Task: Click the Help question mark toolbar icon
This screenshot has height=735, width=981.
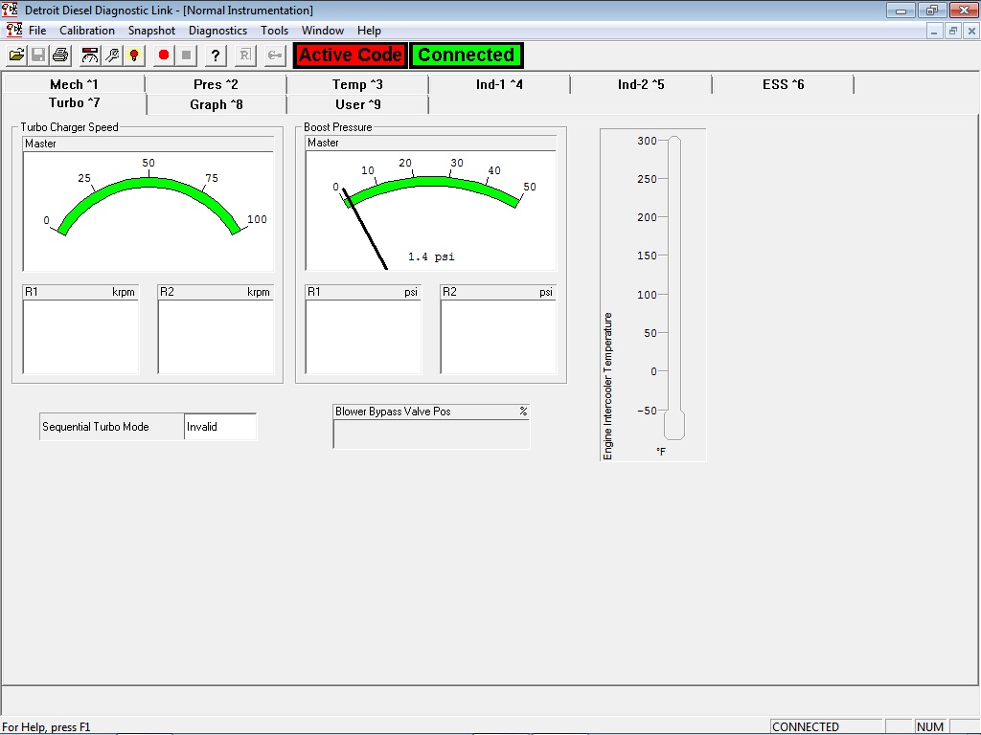Action: tap(215, 55)
